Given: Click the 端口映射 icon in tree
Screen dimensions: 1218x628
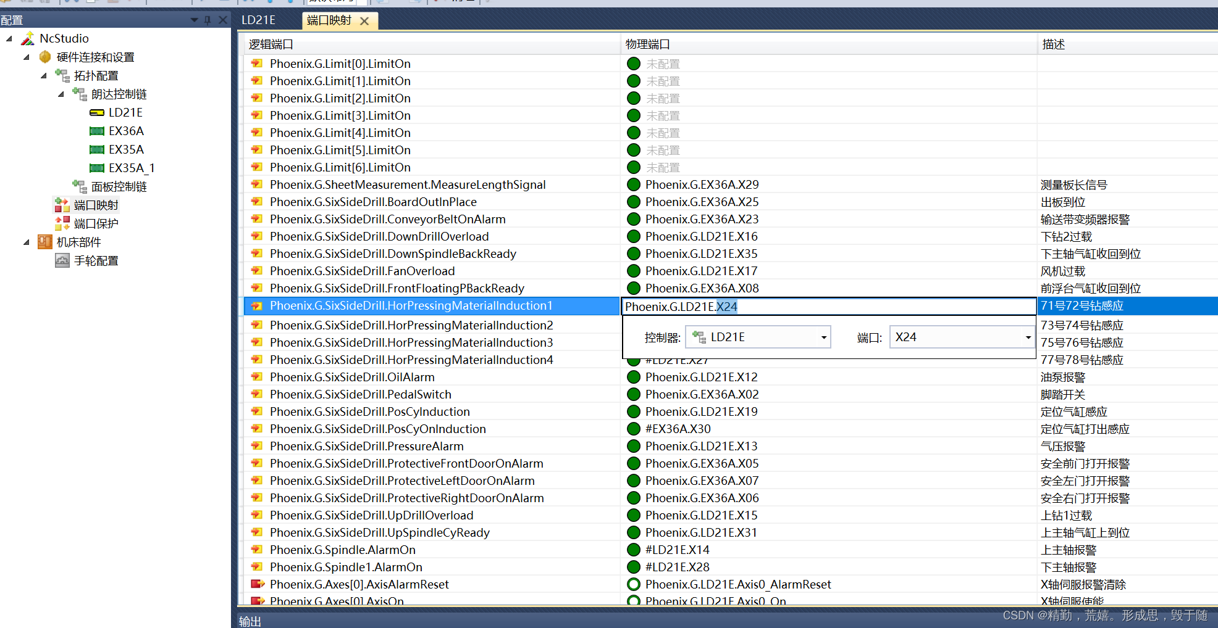Looking at the screenshot, I should (x=62, y=205).
